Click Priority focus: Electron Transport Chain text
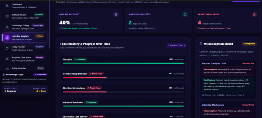This screenshot has height=118, width=262. click(214, 28)
